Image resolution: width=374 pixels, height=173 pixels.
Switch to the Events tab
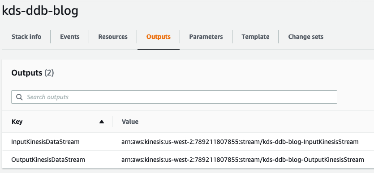coord(69,37)
